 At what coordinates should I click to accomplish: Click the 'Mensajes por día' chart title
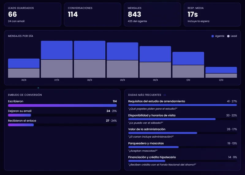[x=21, y=36]
